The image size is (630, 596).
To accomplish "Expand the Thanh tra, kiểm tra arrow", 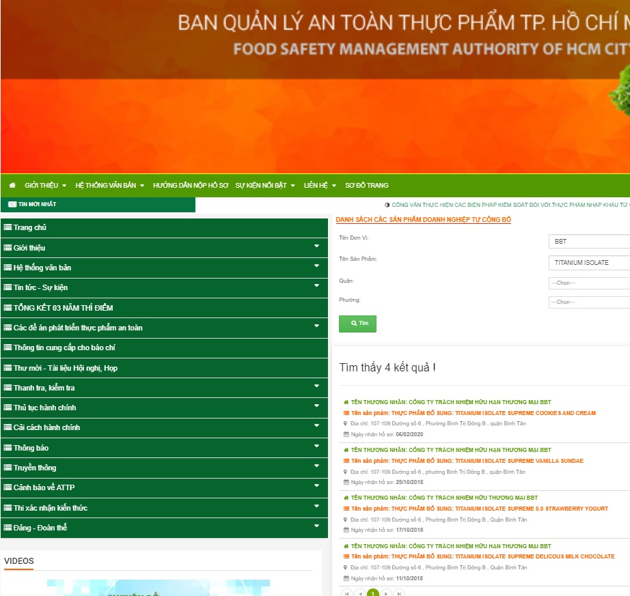I will 316,386.
